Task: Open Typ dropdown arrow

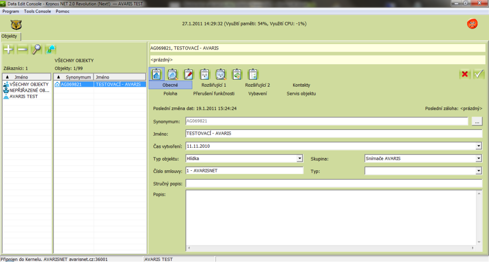Action: (x=478, y=171)
